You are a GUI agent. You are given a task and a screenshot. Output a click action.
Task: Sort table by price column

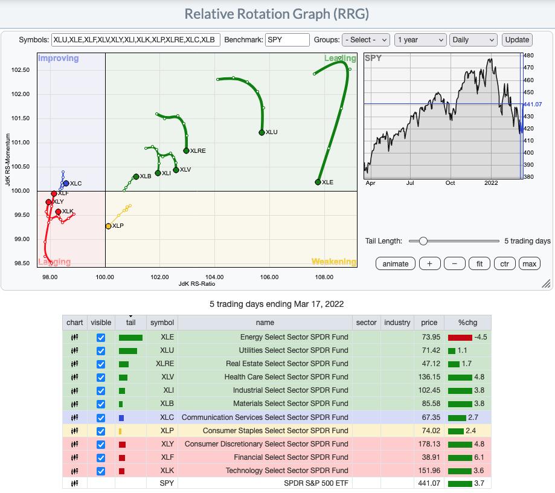click(x=429, y=323)
